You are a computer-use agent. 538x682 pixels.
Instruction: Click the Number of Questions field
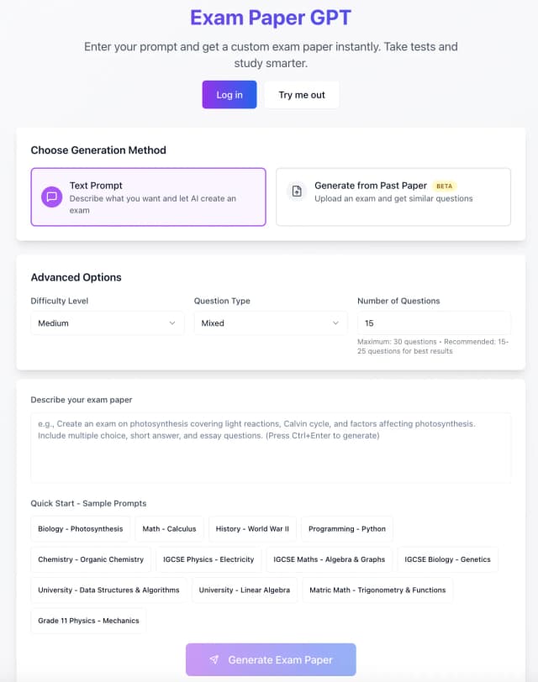(x=434, y=323)
